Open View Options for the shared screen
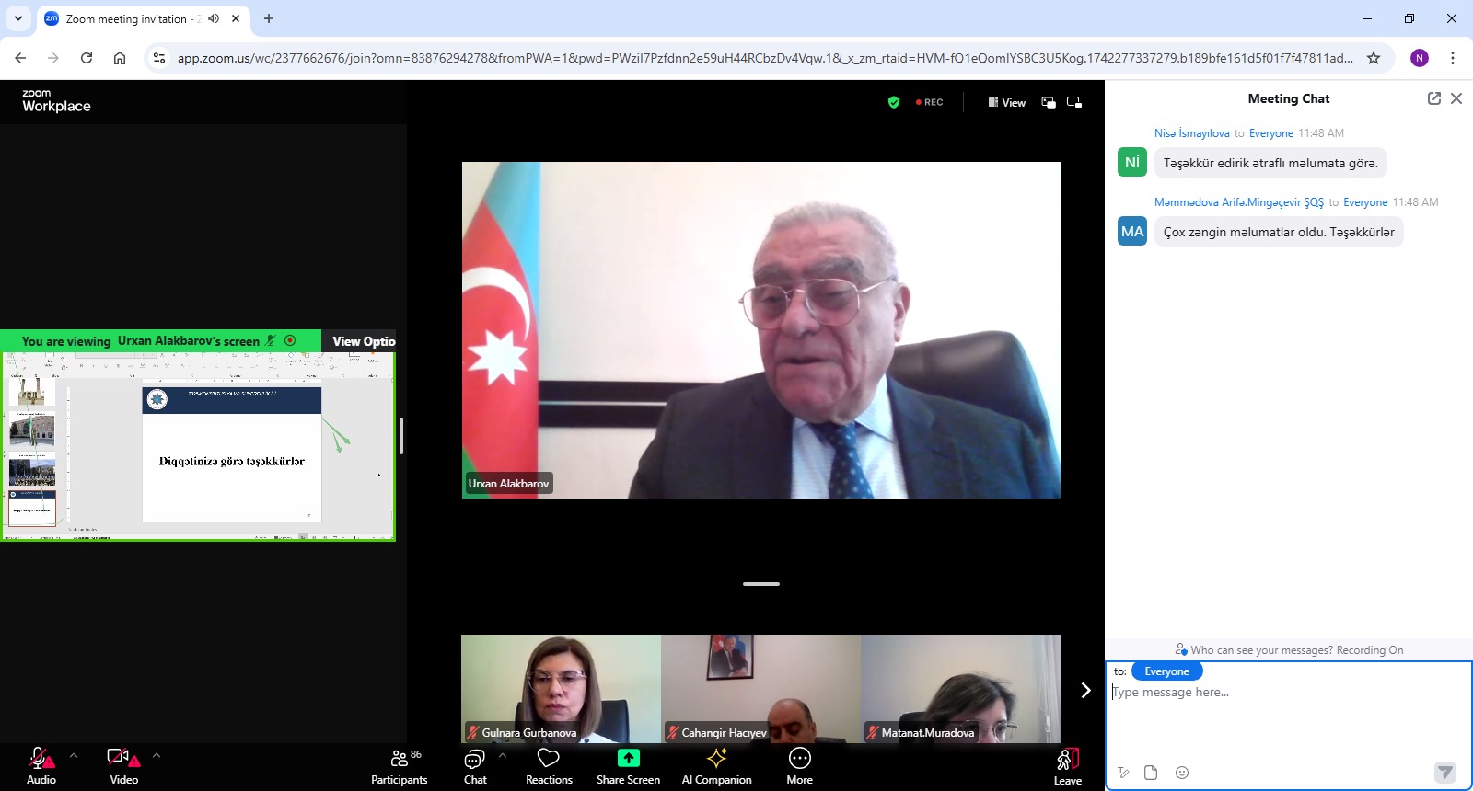The height and width of the screenshot is (791, 1473). (x=363, y=341)
